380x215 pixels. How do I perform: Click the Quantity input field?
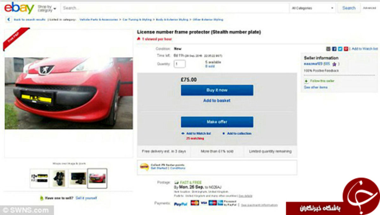(x=180, y=64)
